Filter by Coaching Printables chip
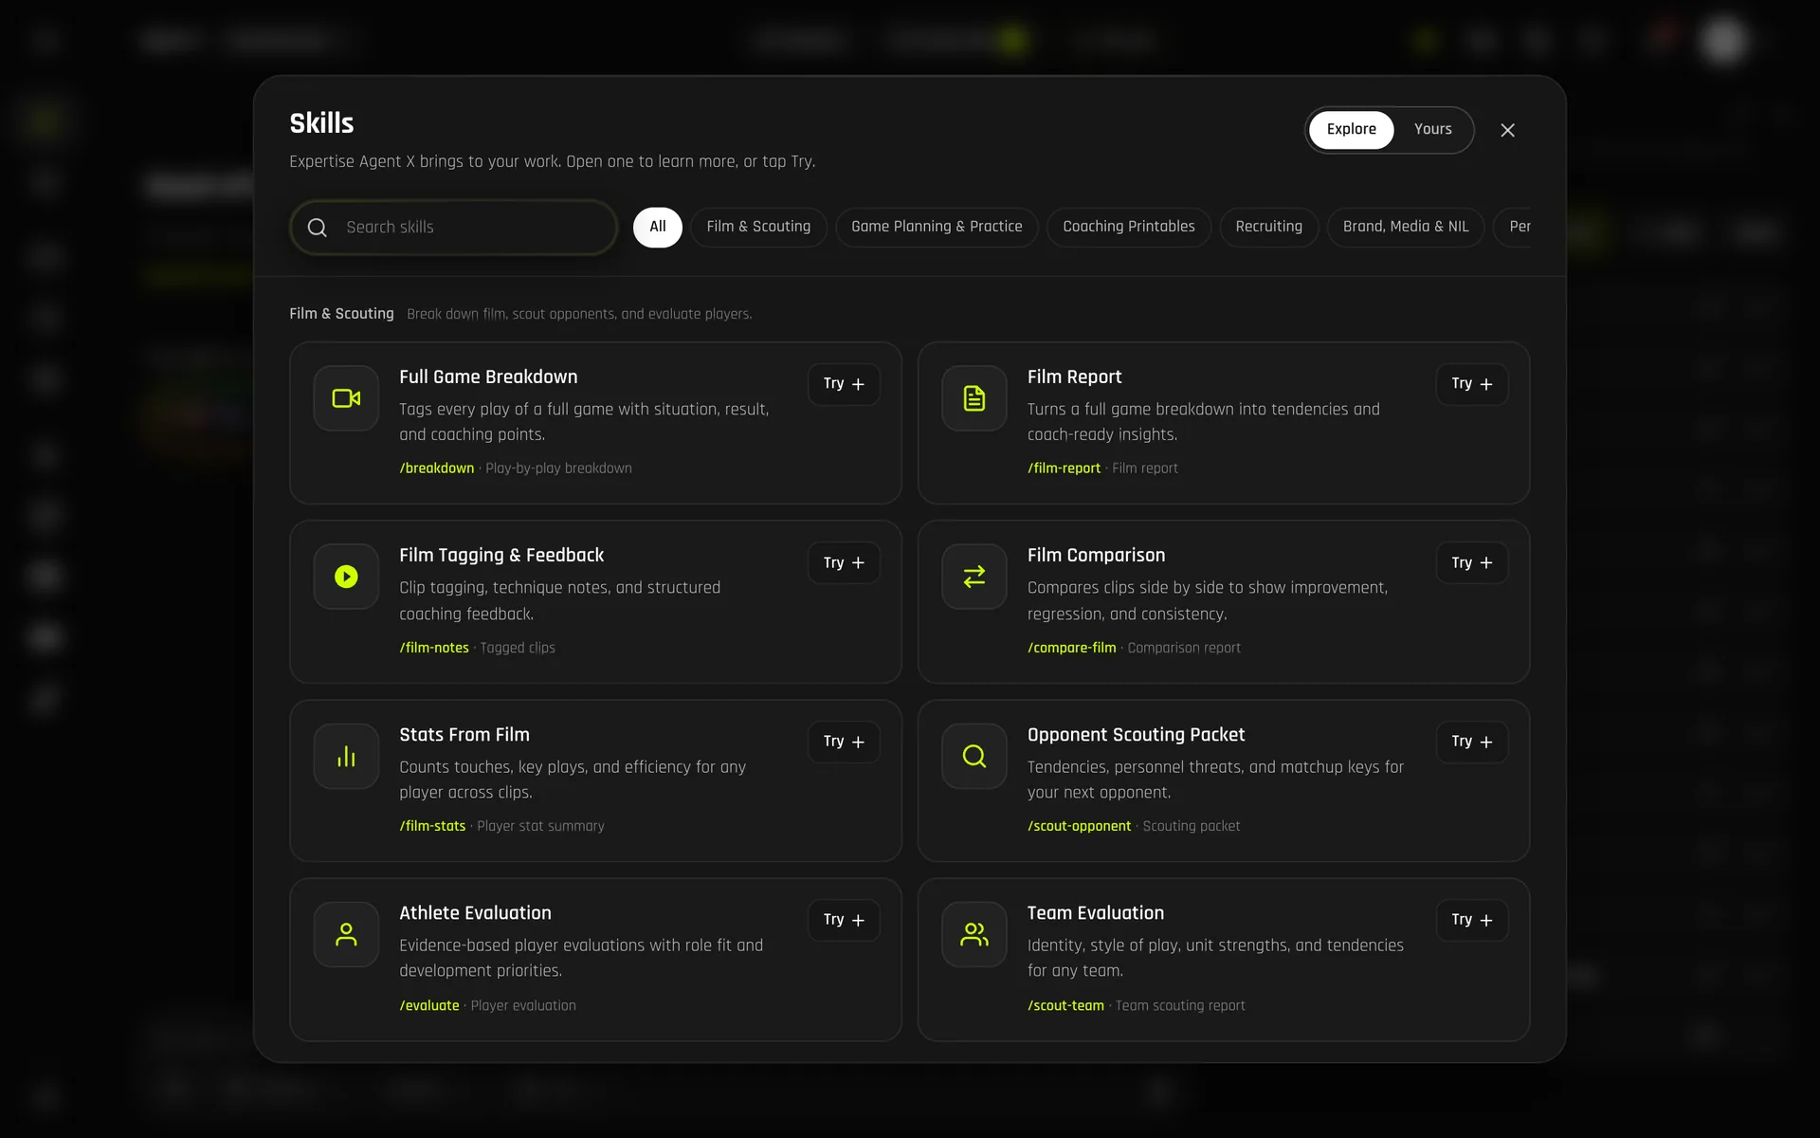Viewport: 1820px width, 1138px height. click(1129, 228)
